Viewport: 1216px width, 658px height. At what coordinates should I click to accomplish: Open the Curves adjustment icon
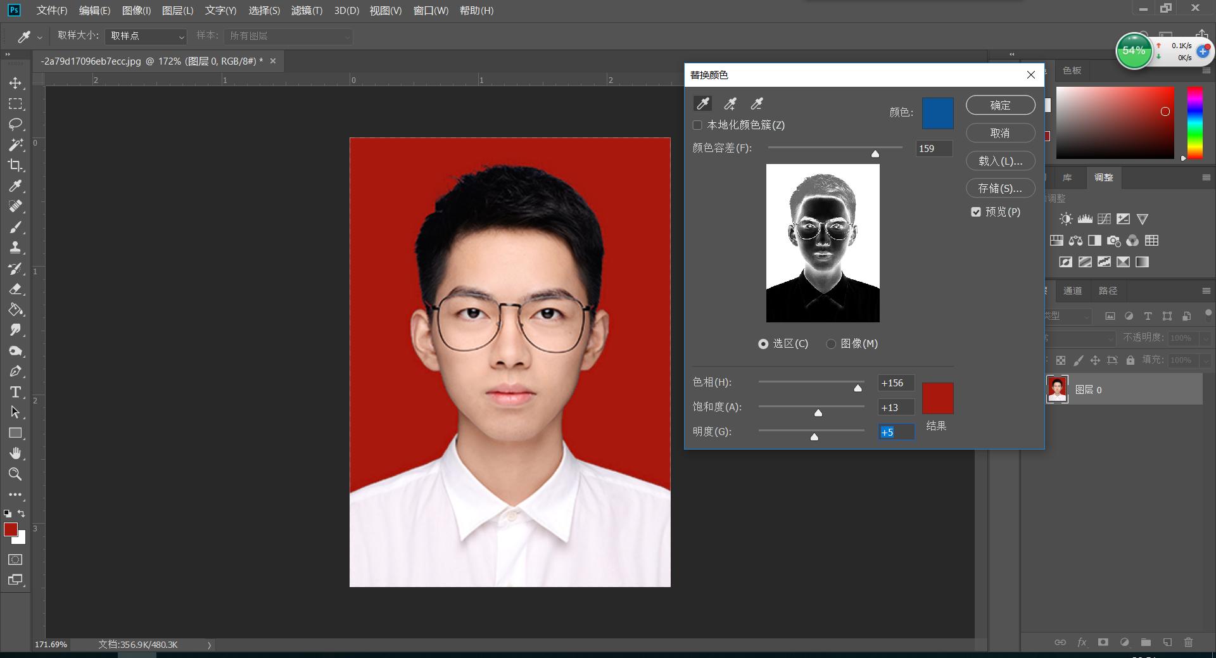point(1104,218)
